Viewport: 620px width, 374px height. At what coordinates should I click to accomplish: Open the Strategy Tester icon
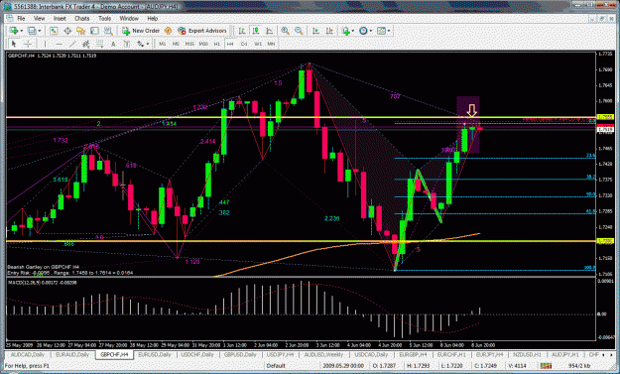pyautogui.click(x=108, y=31)
